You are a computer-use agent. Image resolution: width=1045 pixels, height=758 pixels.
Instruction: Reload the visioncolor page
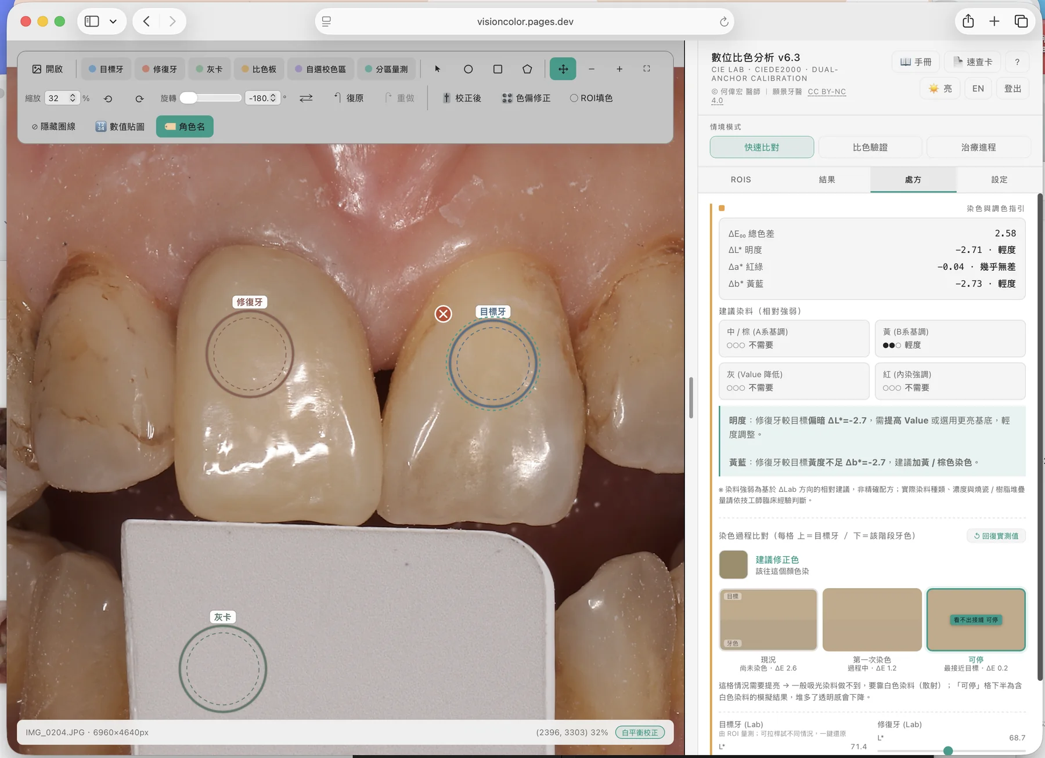[x=724, y=21]
